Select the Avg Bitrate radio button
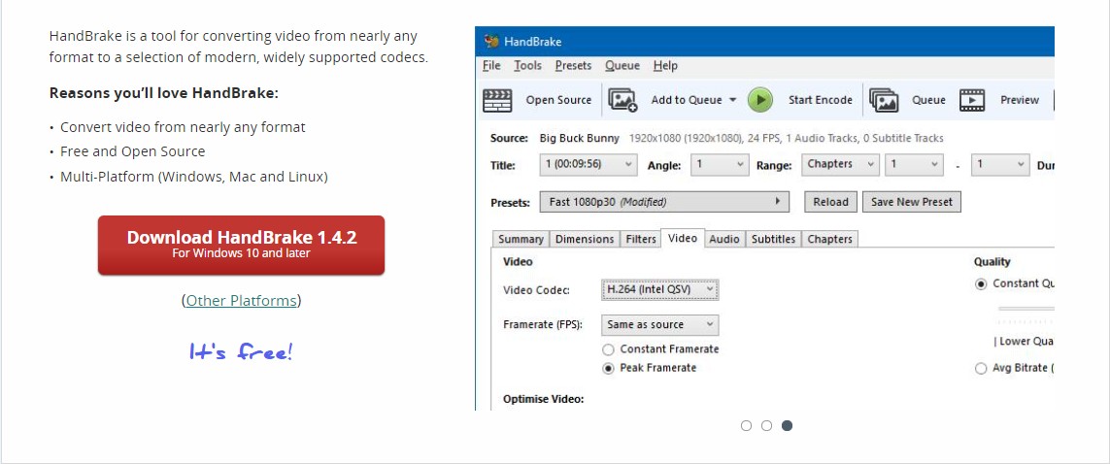Image resolution: width=1110 pixels, height=464 pixels. click(x=981, y=369)
